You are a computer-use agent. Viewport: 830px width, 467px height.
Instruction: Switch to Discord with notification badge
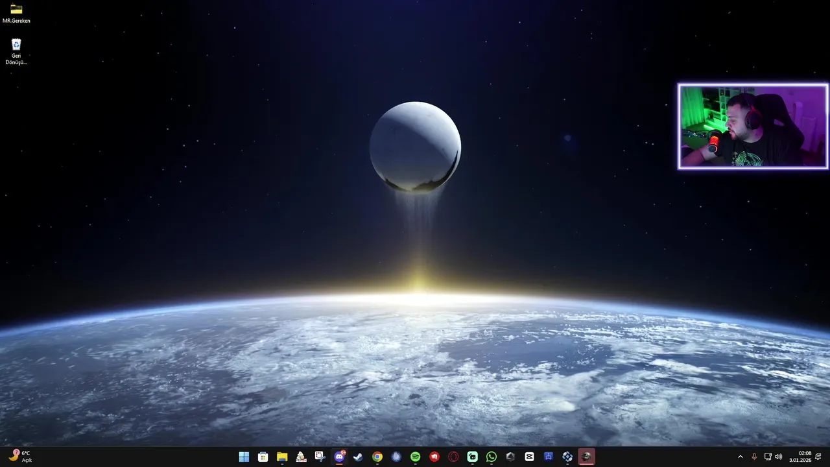tap(339, 457)
